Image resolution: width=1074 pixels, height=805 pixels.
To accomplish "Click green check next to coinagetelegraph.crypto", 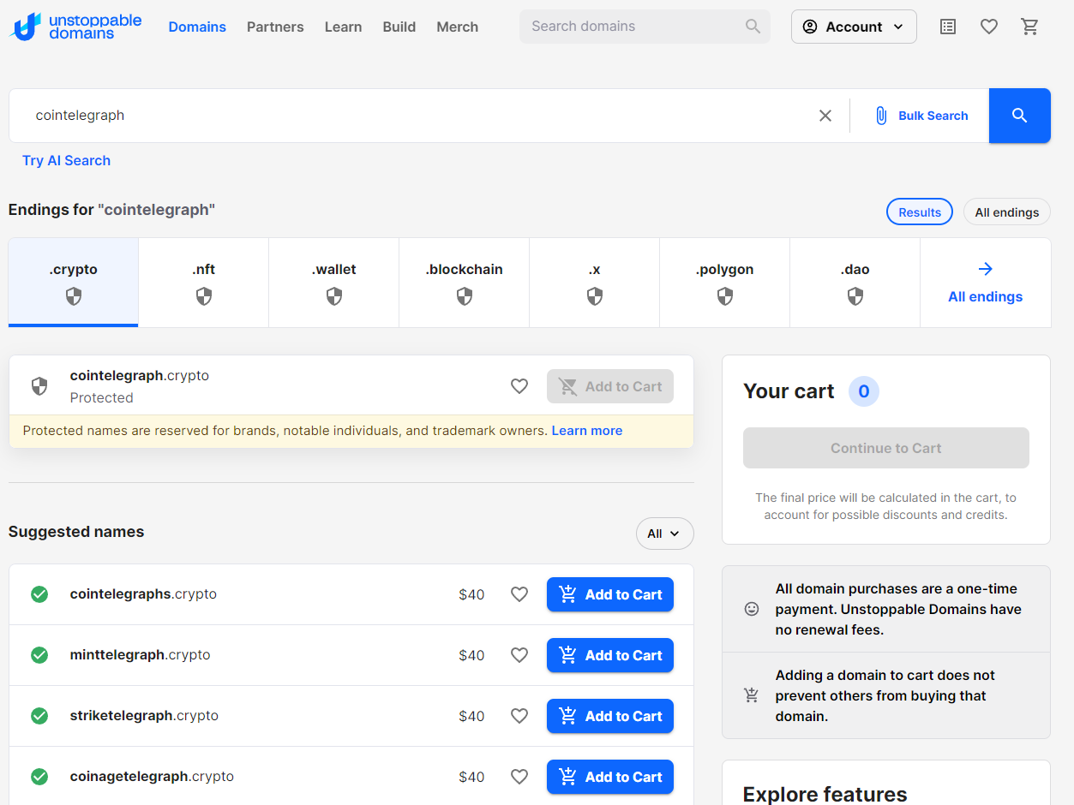I will pyautogui.click(x=39, y=777).
